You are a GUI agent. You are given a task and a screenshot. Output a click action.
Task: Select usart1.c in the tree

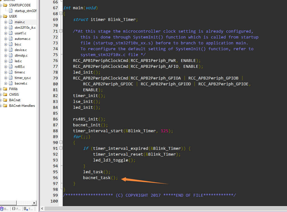(20, 33)
